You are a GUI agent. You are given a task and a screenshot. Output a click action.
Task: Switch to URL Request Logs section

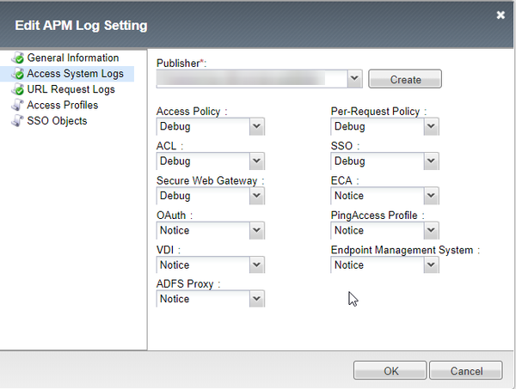click(71, 89)
